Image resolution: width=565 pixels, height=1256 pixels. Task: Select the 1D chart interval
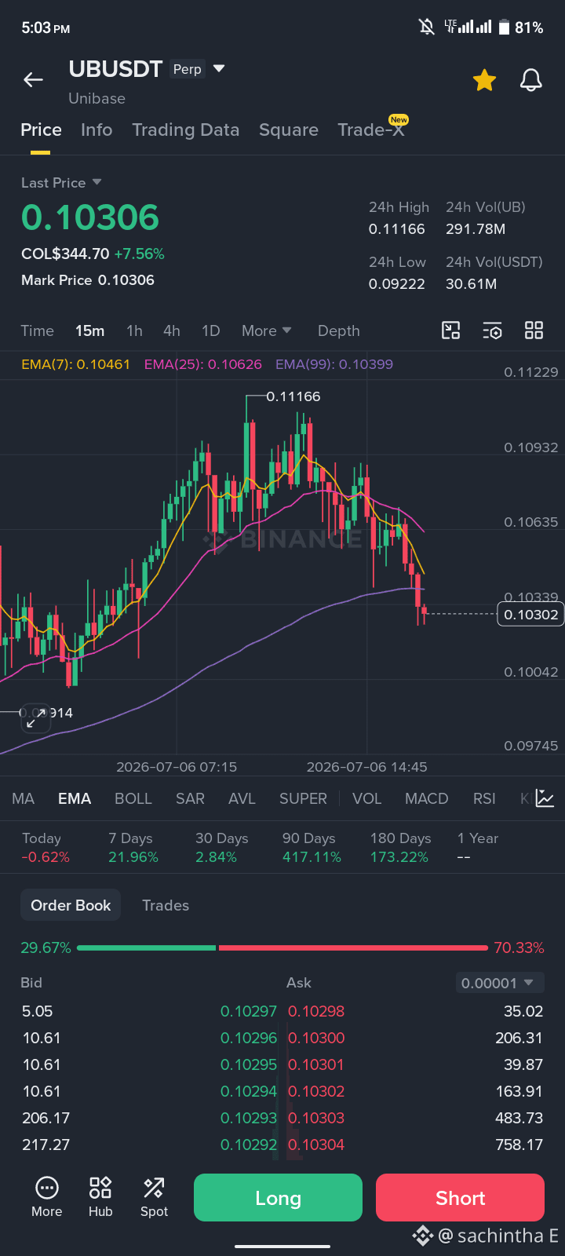210,330
